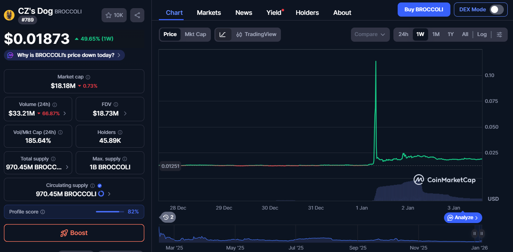Click the verified badge beside Circulating supply
The width and height of the screenshot is (513, 252).
[99, 186]
